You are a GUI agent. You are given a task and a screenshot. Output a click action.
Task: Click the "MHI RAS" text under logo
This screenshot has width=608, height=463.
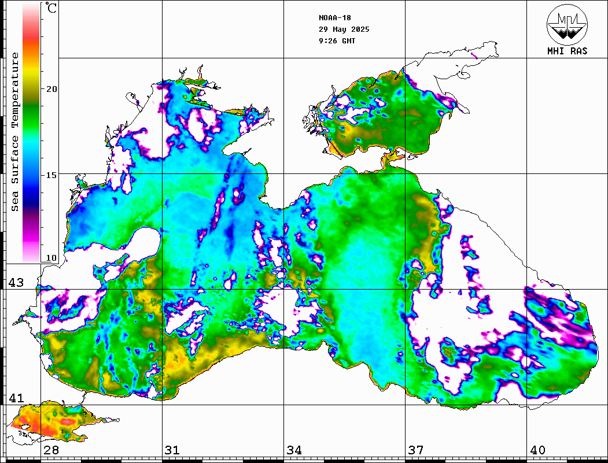(x=568, y=51)
